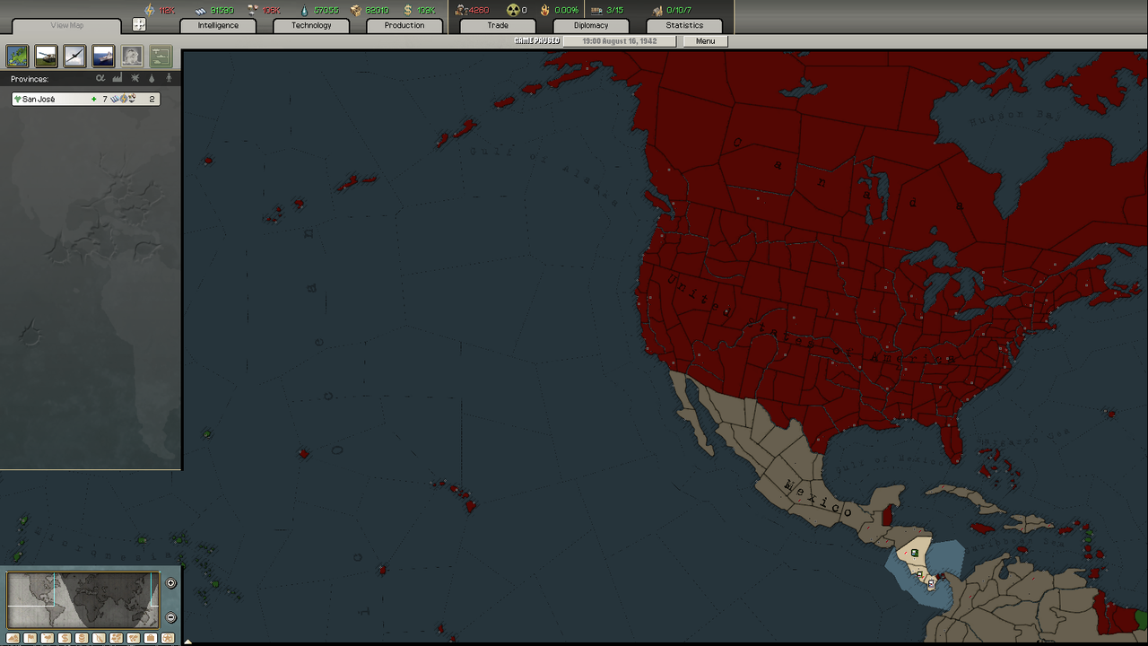This screenshot has width=1148, height=646.
Task: Open the Production tab
Action: [x=404, y=25]
